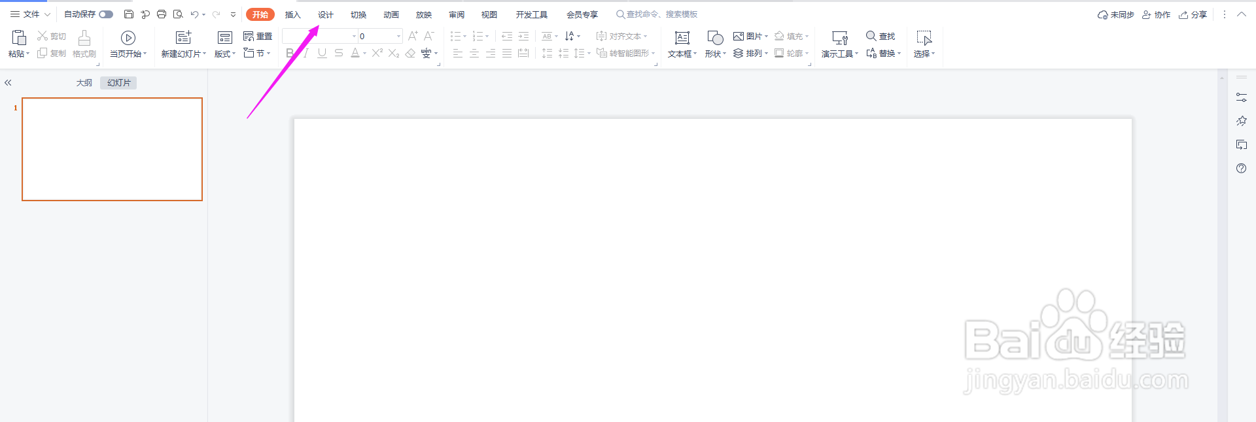This screenshot has height=422, width=1256.
Task: Open the Shapes (形状) tool
Action: coord(715,44)
